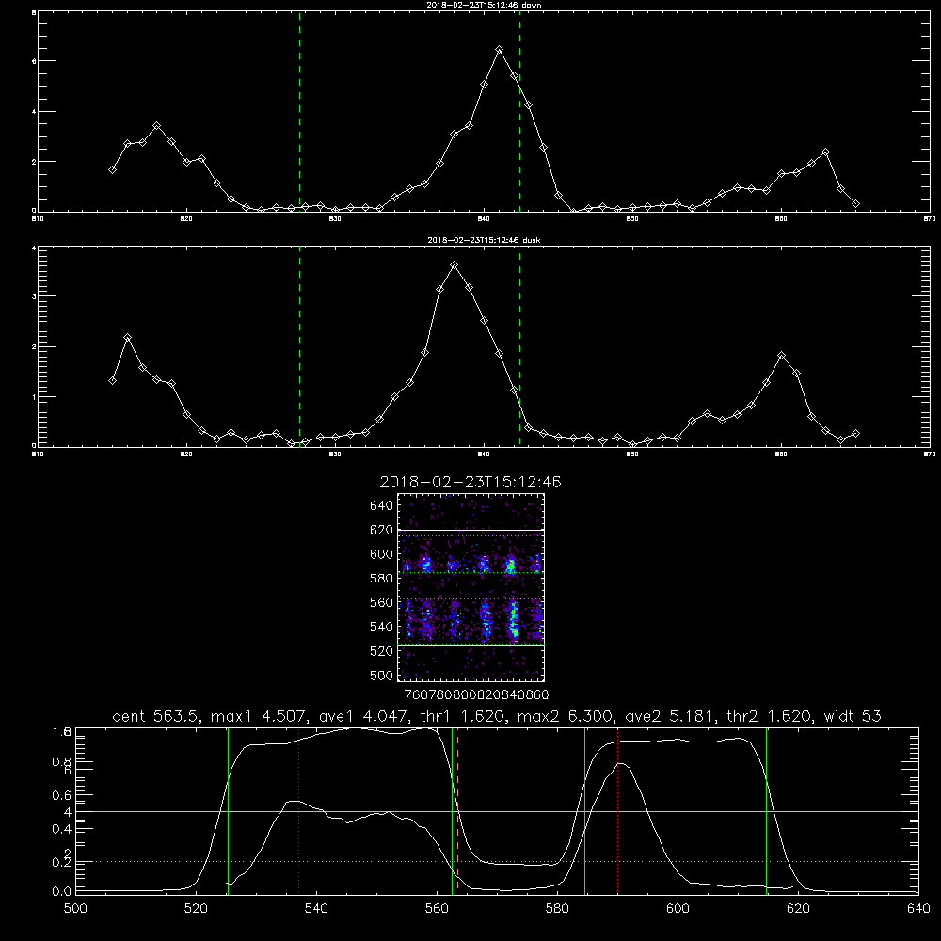The width and height of the screenshot is (941, 941).
Task: Click the rightmost green vertical line in bottom plot
Action: [766, 810]
